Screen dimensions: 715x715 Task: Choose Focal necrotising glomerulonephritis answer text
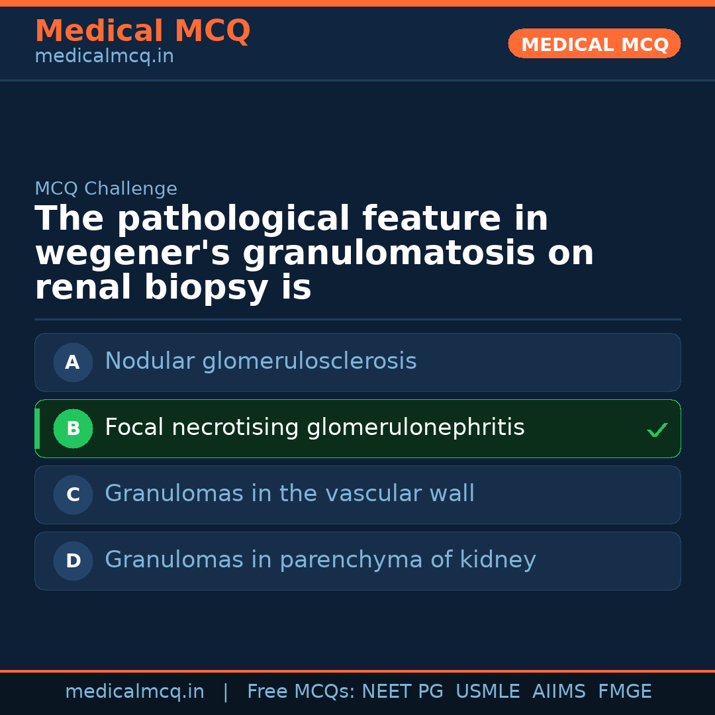(x=314, y=428)
